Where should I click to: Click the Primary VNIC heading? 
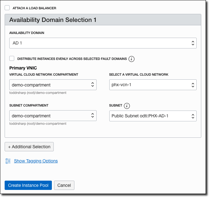click(x=23, y=68)
